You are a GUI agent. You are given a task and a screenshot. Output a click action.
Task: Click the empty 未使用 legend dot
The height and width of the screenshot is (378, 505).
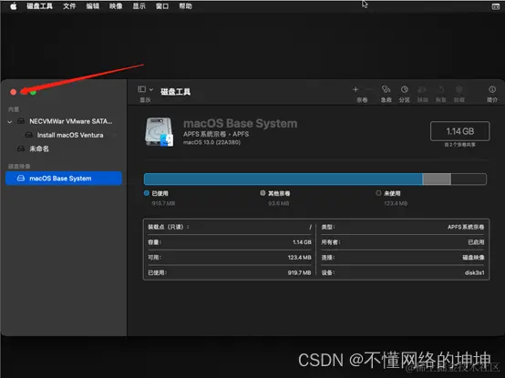(x=378, y=193)
